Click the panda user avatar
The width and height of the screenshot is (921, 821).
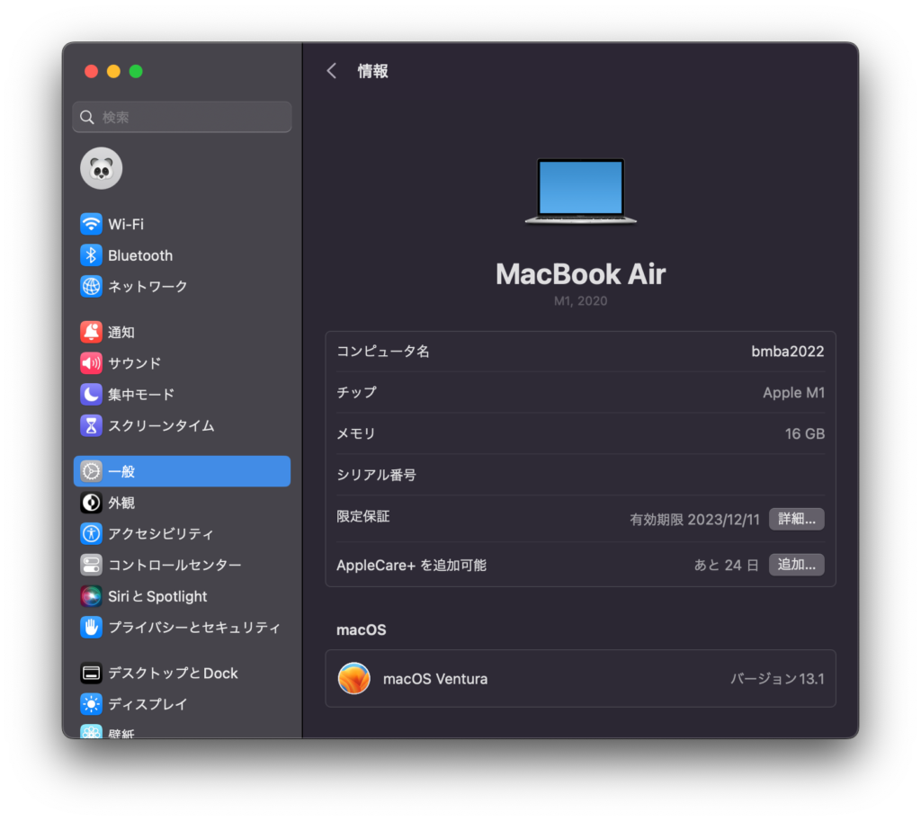[102, 168]
